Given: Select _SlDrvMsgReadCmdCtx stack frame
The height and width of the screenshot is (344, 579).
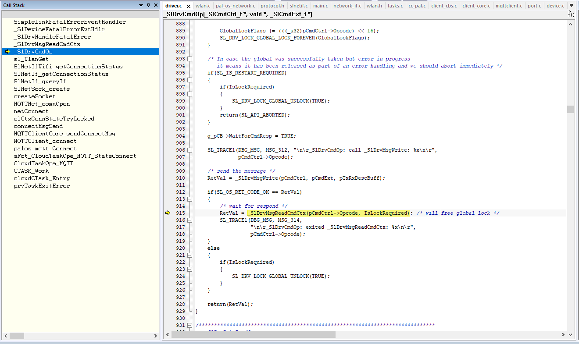Looking at the screenshot, I should coord(47,44).
